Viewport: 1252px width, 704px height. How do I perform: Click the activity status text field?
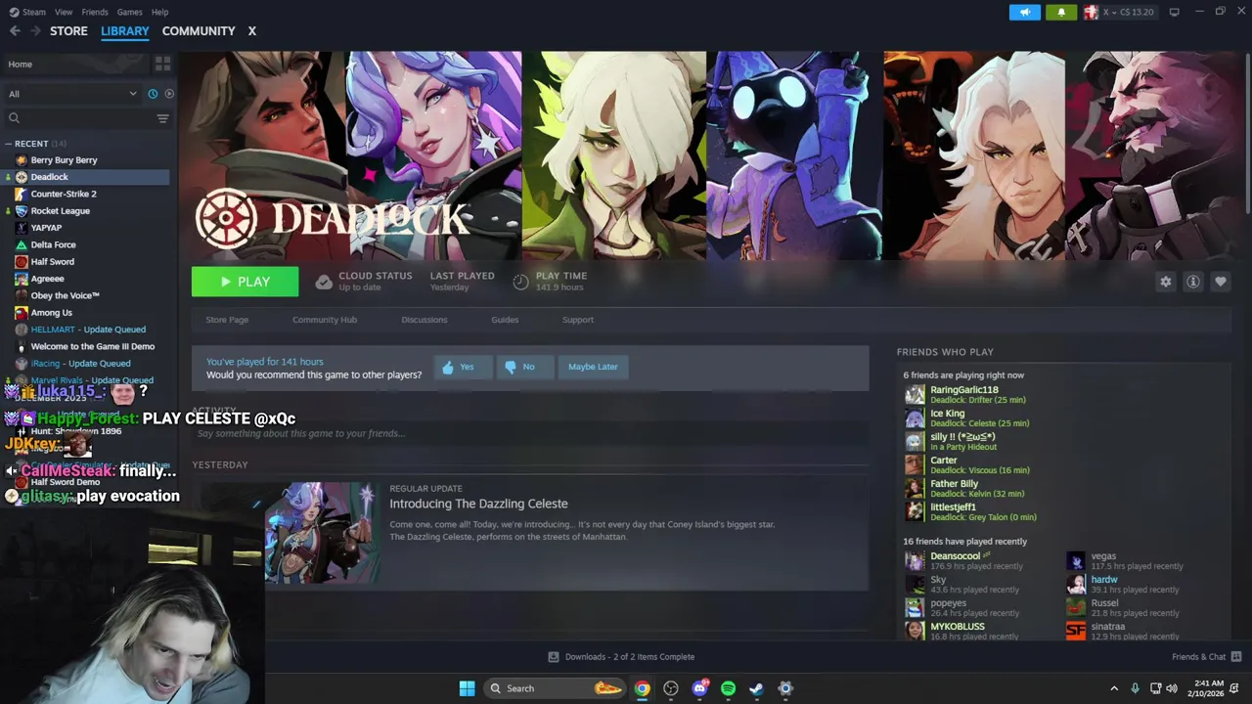coord(530,433)
